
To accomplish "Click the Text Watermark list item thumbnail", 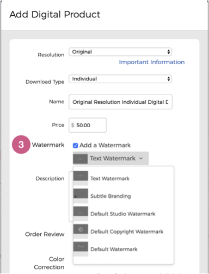I will point(81,178).
